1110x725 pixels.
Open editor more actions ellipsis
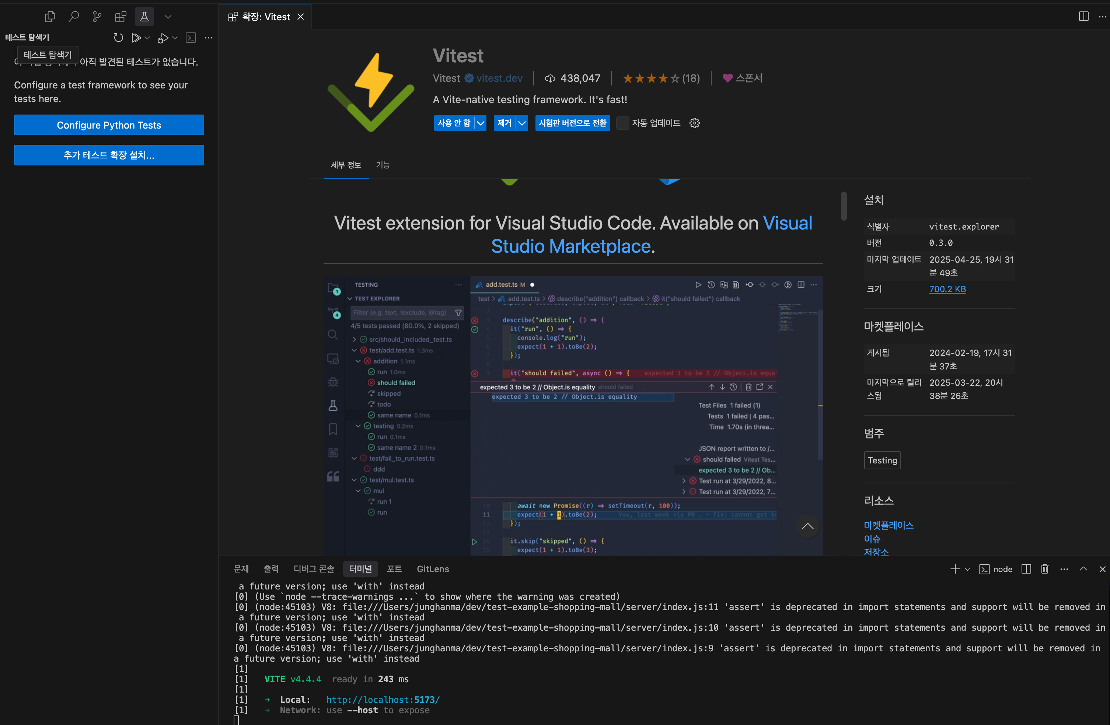(1102, 16)
